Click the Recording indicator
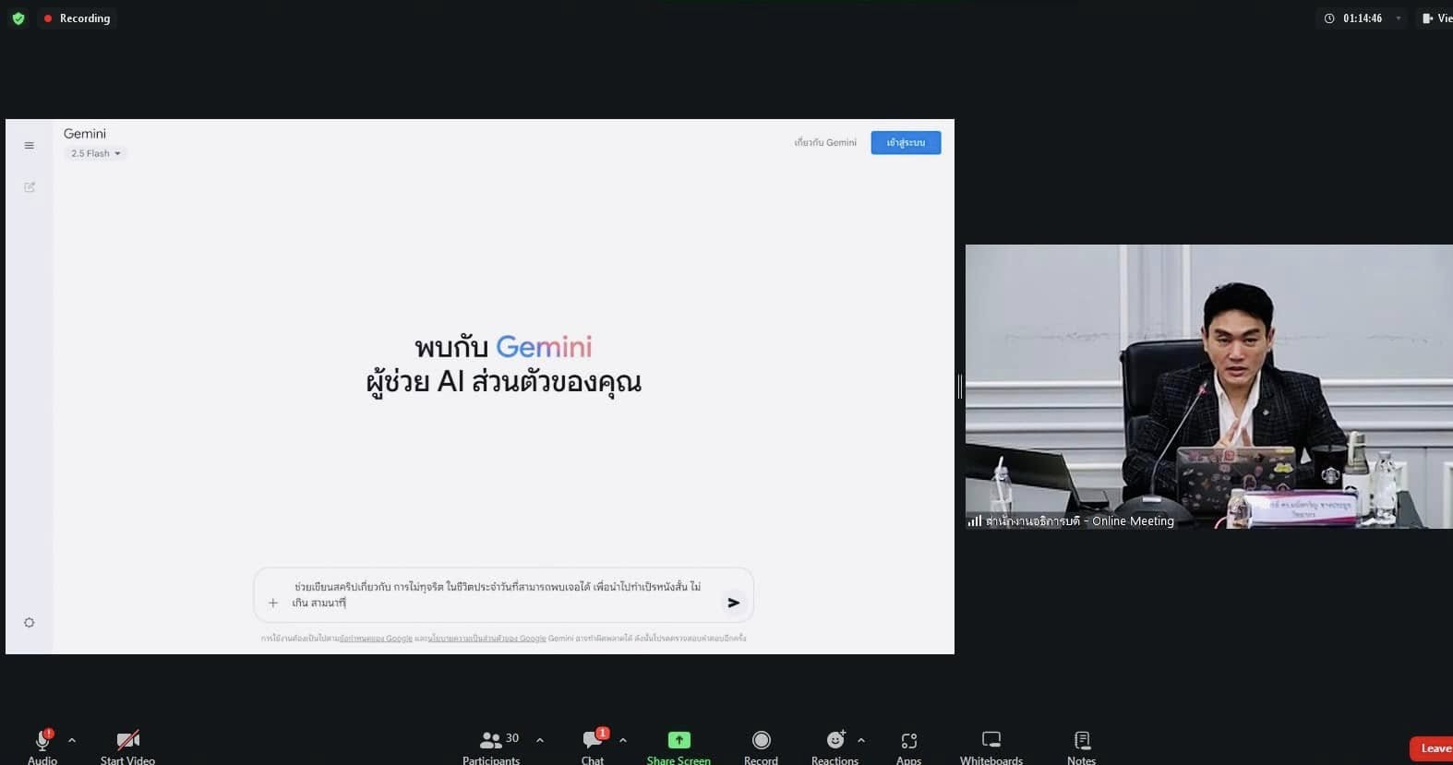 (77, 18)
